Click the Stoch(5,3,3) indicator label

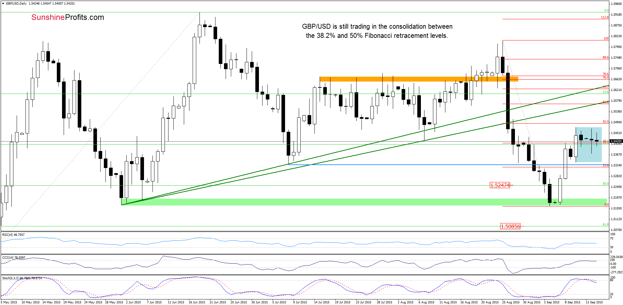click(22, 278)
